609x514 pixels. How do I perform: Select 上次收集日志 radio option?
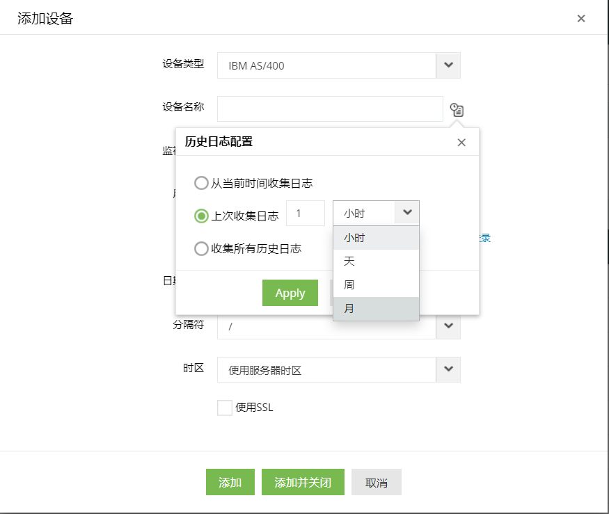click(x=201, y=216)
